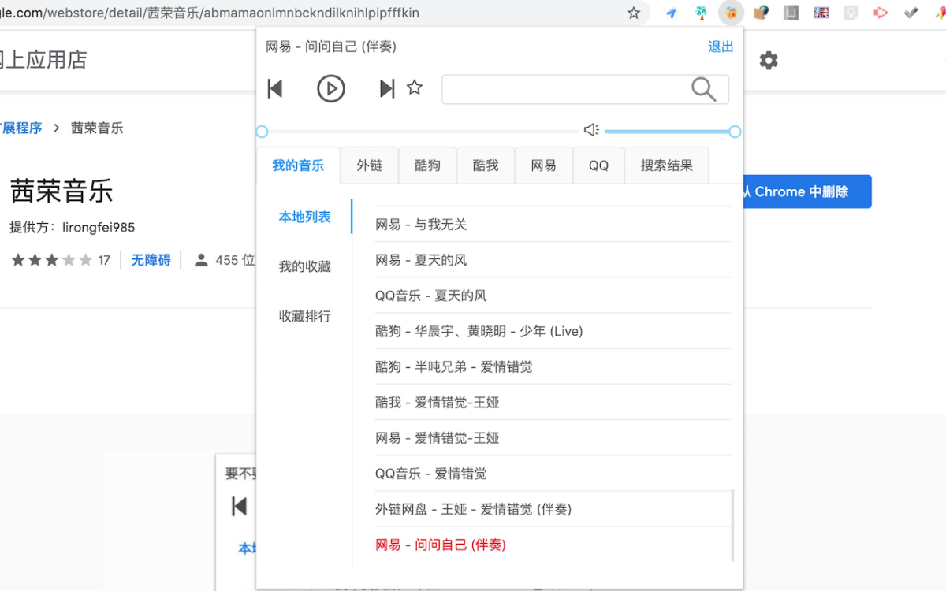Screen dimensions: 946x591
Task: Show the 搜索结果 tab
Action: [x=666, y=165]
